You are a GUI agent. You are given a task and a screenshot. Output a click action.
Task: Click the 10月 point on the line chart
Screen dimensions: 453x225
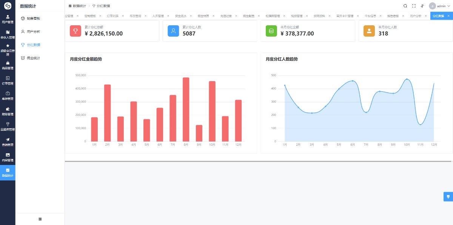(407, 79)
